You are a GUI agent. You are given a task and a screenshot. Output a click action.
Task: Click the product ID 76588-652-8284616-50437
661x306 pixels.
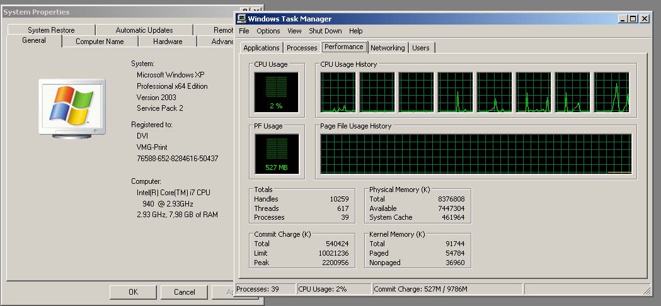178,159
